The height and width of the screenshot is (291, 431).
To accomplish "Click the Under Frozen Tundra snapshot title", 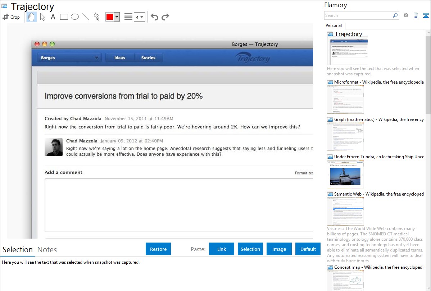I will point(379,156).
